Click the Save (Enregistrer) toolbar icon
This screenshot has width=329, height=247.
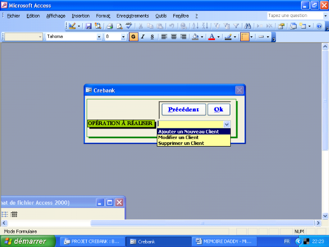pos(89,26)
